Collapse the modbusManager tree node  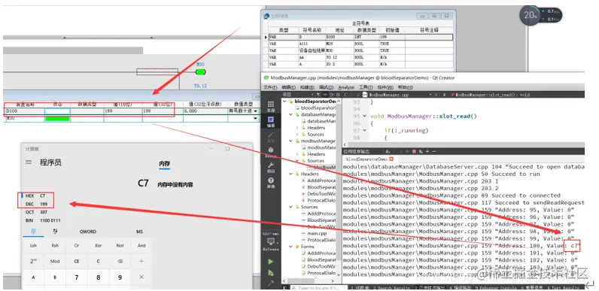[291, 141]
